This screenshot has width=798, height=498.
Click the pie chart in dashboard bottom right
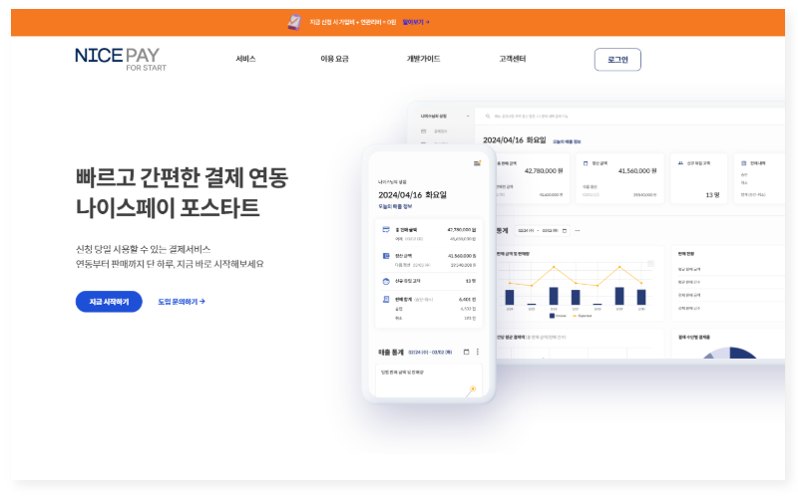(730, 353)
